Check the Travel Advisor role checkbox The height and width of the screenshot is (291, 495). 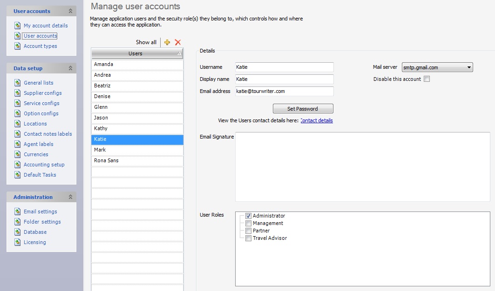[249, 238]
